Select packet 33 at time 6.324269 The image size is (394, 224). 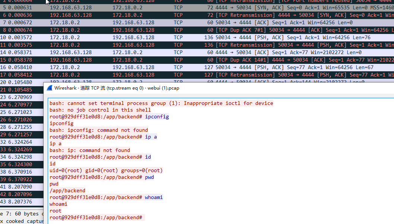(22, 149)
